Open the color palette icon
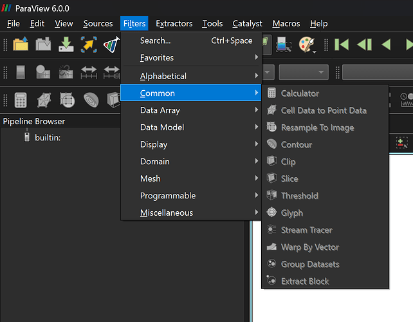 click(x=307, y=44)
